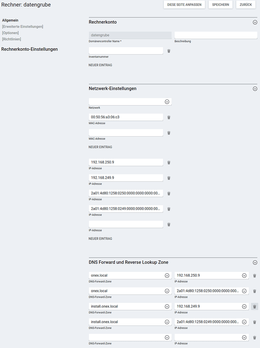Remove IP address 192.168.250.9
Viewport: 260px width, 348px height.
point(169,162)
